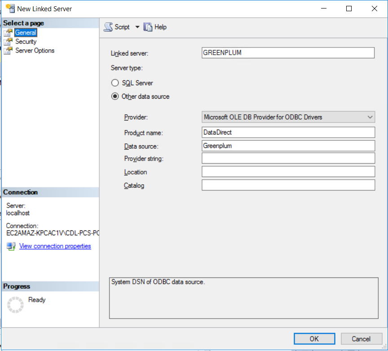Click the window resize grip corner
The height and width of the screenshot is (351, 388).
384,347
